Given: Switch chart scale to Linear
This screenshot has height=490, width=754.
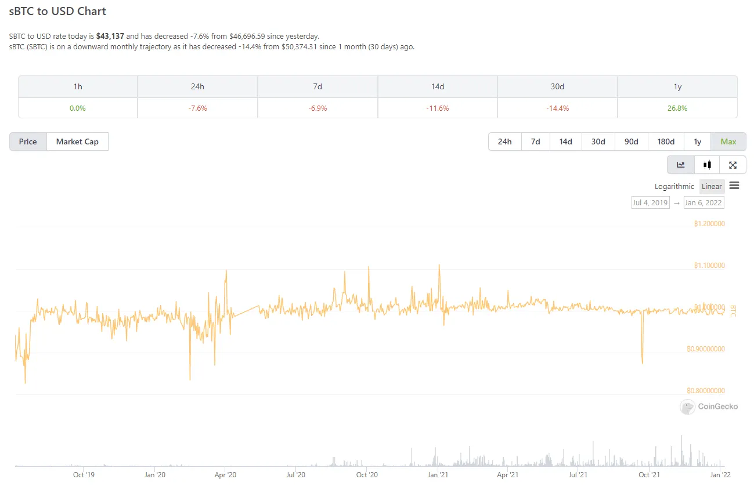Looking at the screenshot, I should (x=712, y=186).
